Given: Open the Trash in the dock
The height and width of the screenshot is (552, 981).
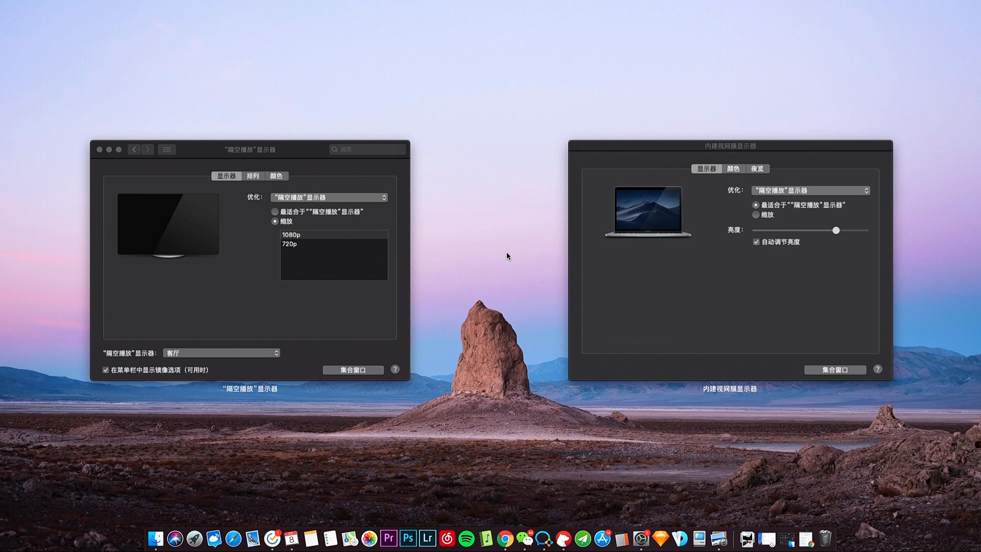Looking at the screenshot, I should click(x=825, y=538).
